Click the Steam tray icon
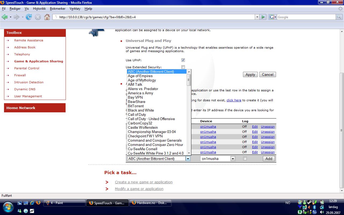Image resolution: width=344 pixels, height=215 pixels. pyautogui.click(x=310, y=202)
